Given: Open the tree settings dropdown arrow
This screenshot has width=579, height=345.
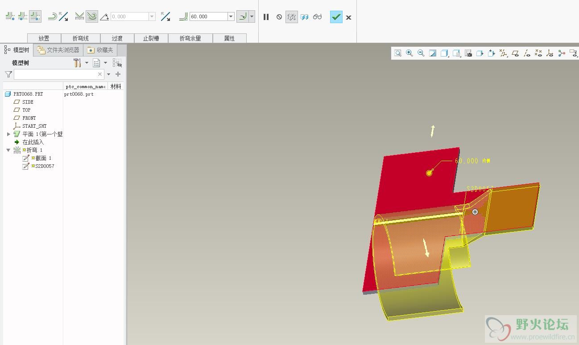Looking at the screenshot, I should point(87,63).
